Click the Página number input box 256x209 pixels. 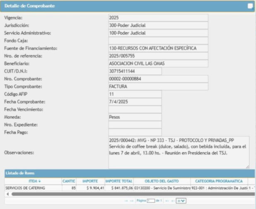[x=151, y=201]
